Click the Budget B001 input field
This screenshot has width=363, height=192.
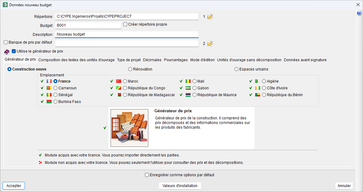(88, 25)
